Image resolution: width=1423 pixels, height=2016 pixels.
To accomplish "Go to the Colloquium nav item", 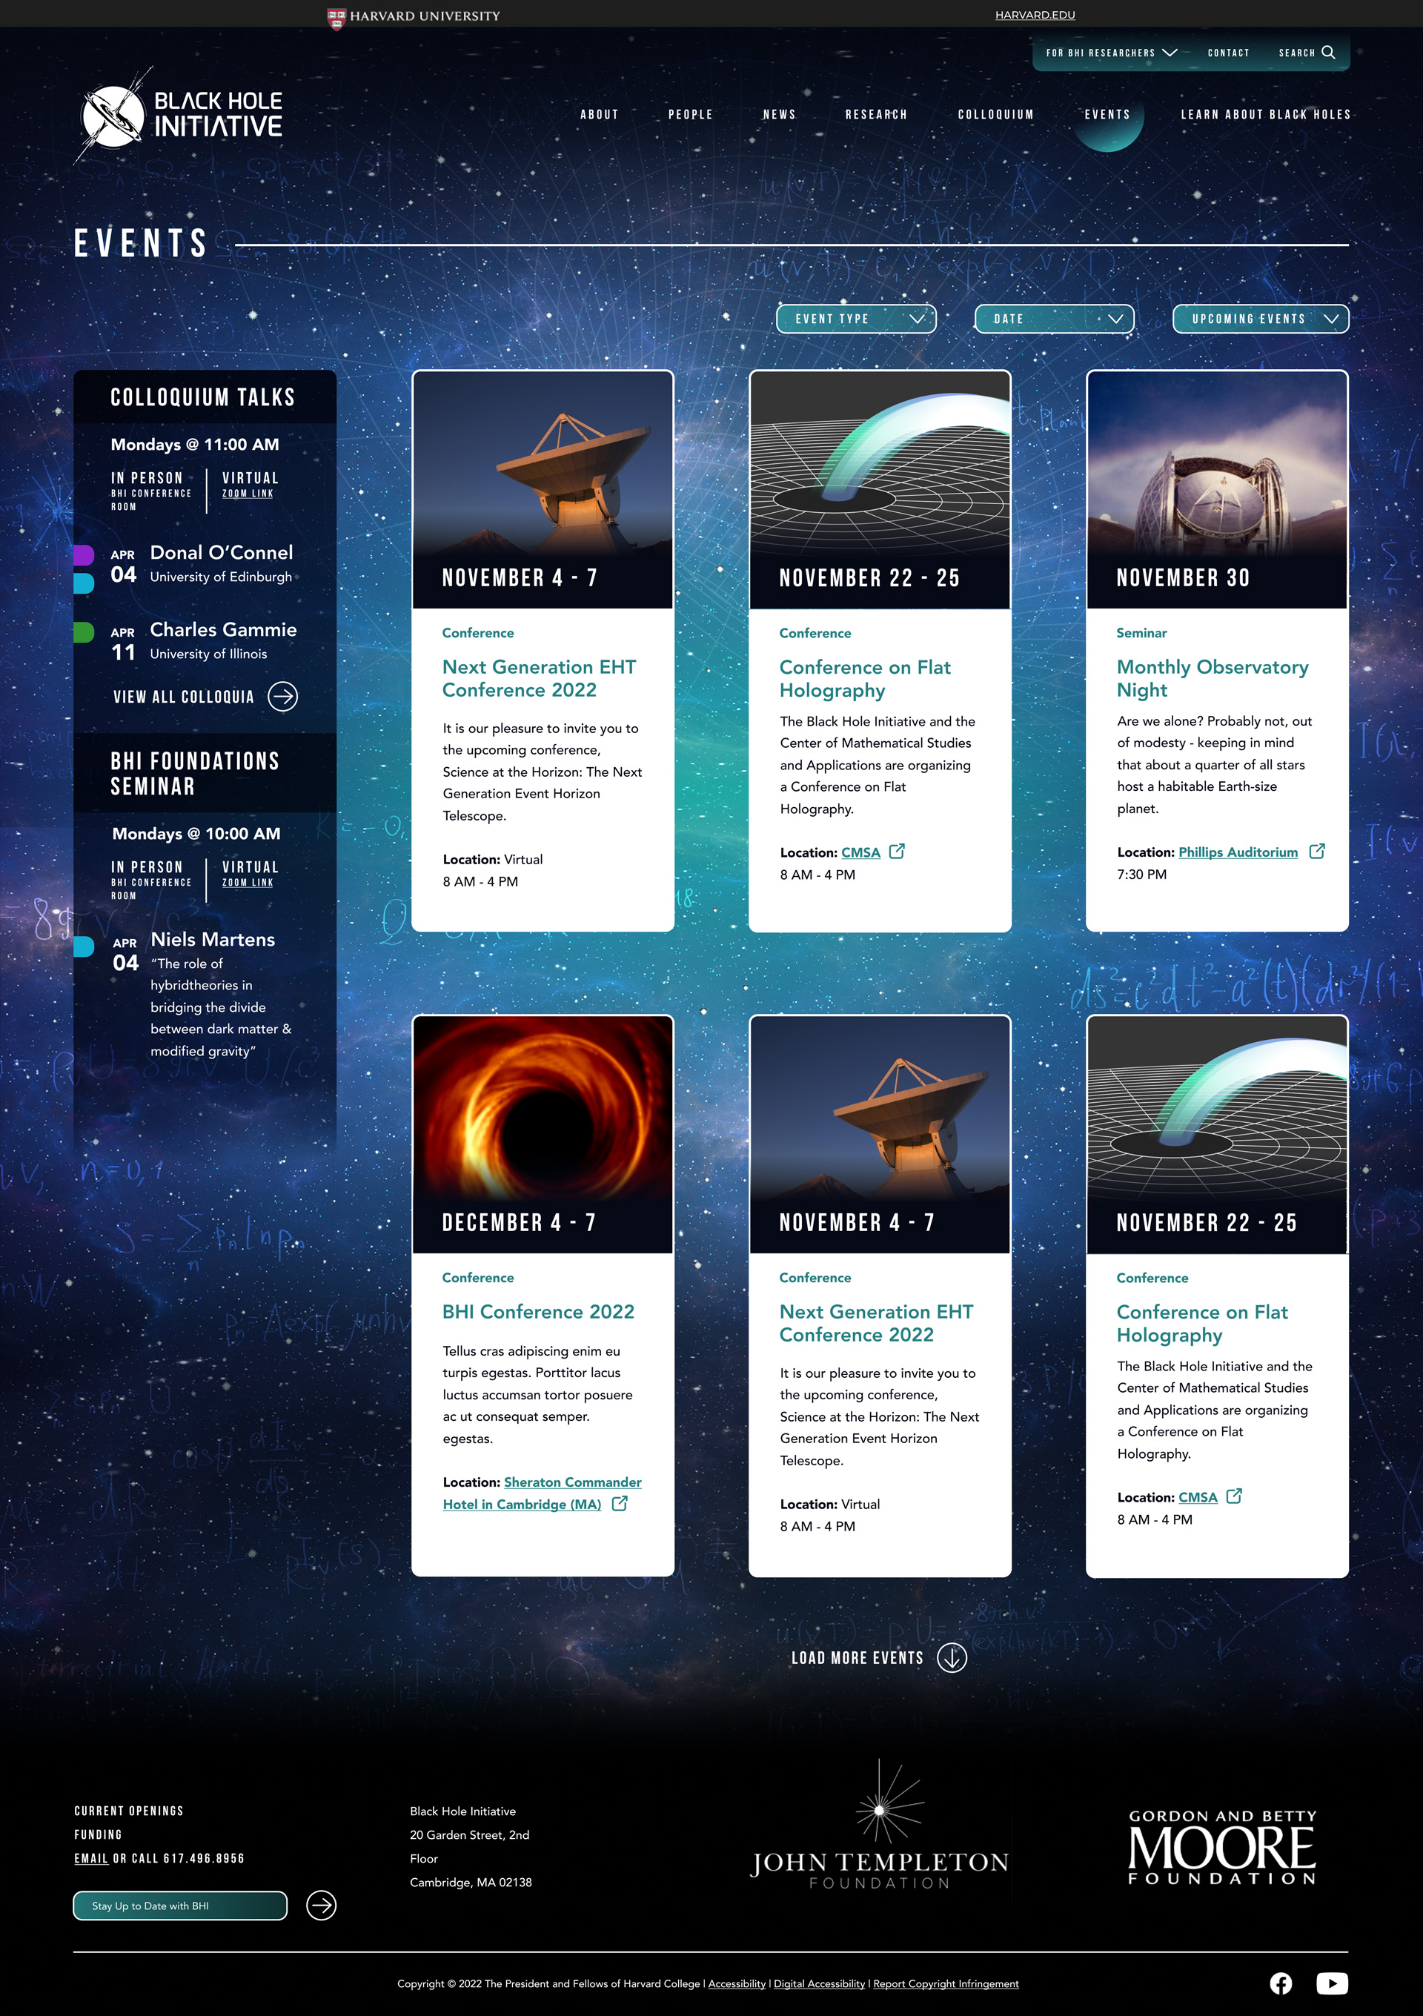I will (x=995, y=114).
